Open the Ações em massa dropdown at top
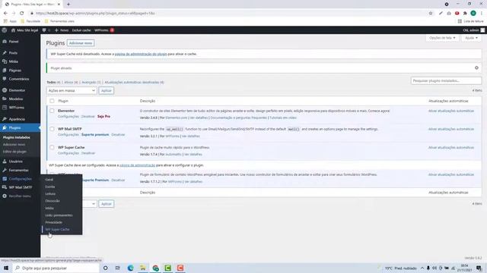The height and width of the screenshot is (273, 487). pyautogui.click(x=72, y=90)
